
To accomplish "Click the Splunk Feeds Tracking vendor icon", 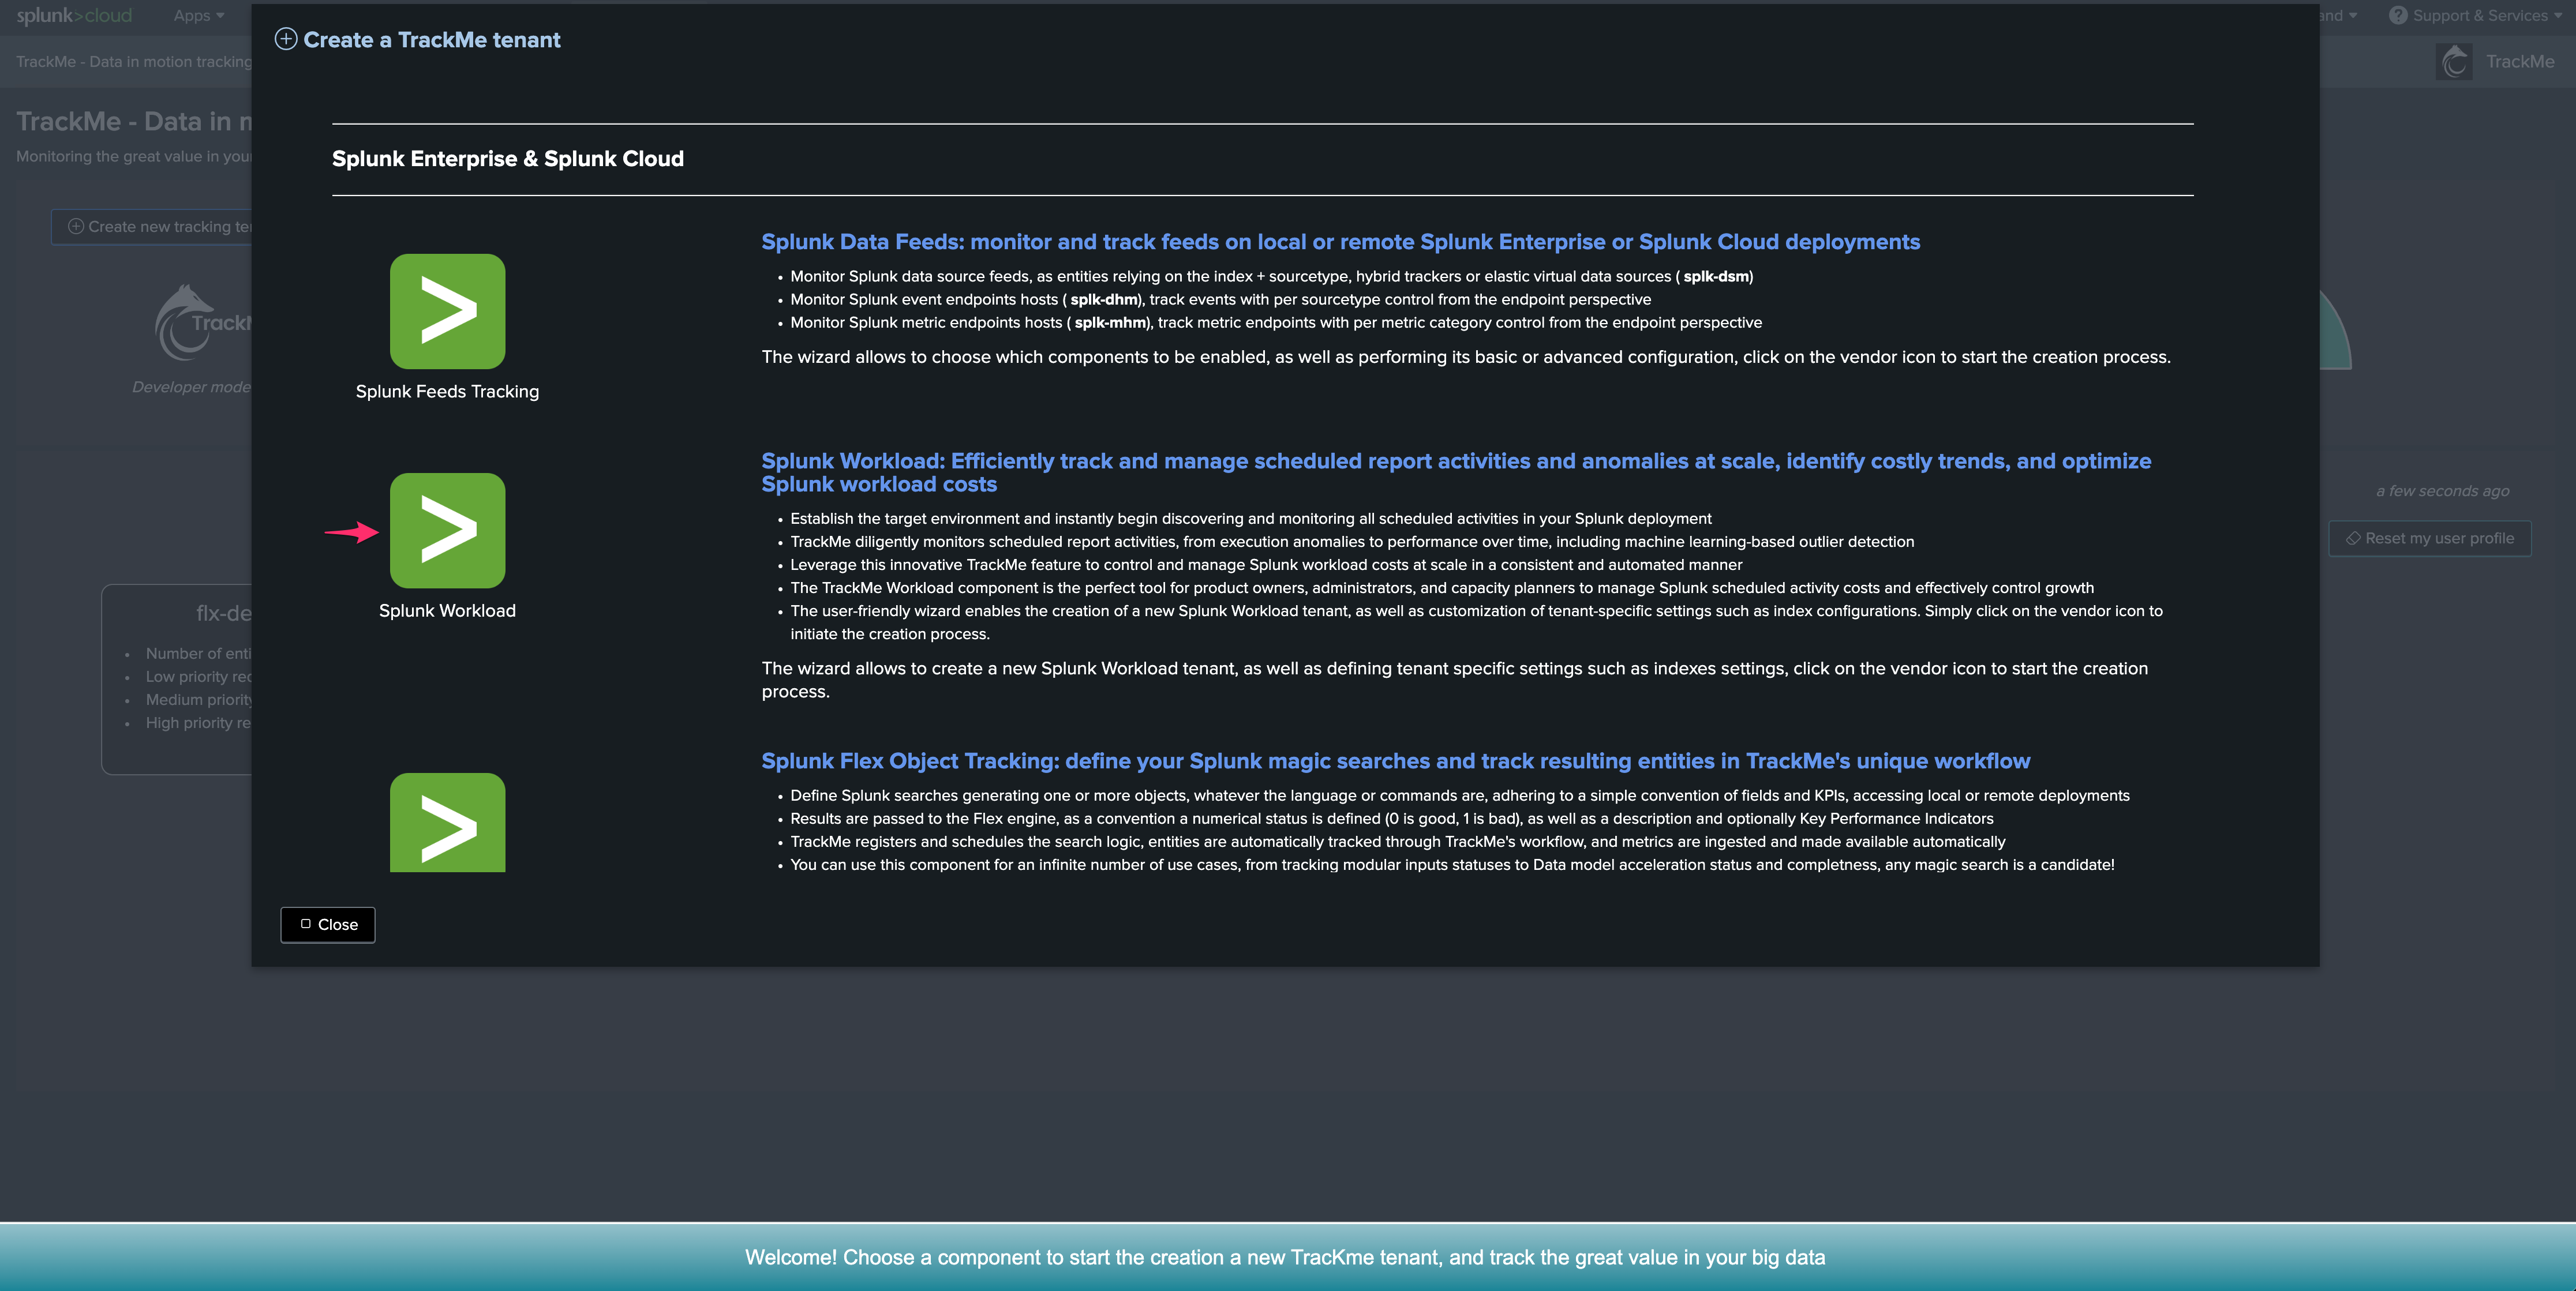I will [x=447, y=311].
